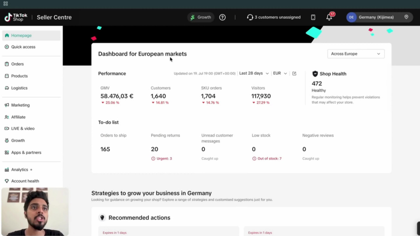The height and width of the screenshot is (236, 420).
Task: Click the edit metrics icon beside EUR
Action: (x=294, y=73)
